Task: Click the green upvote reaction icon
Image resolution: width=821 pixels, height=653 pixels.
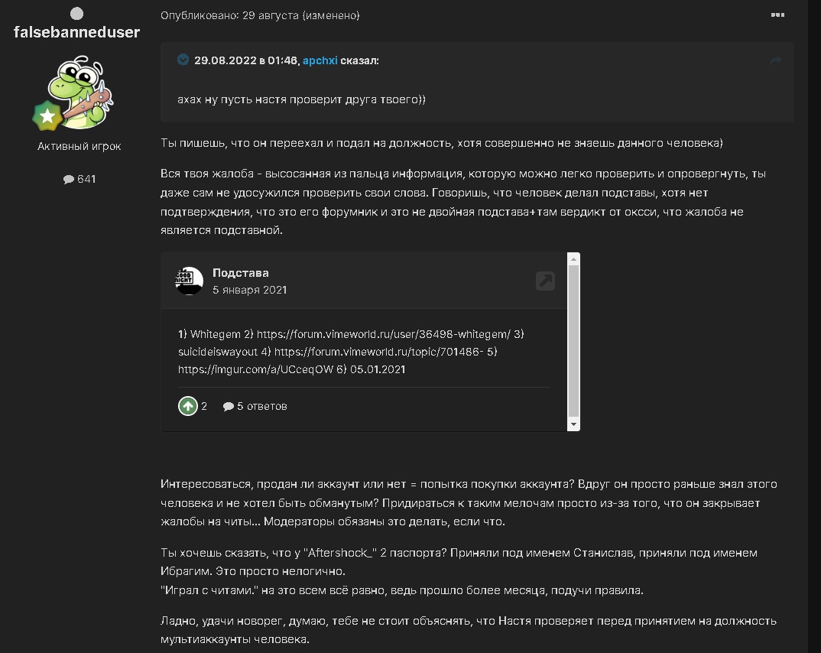Action: click(x=187, y=406)
